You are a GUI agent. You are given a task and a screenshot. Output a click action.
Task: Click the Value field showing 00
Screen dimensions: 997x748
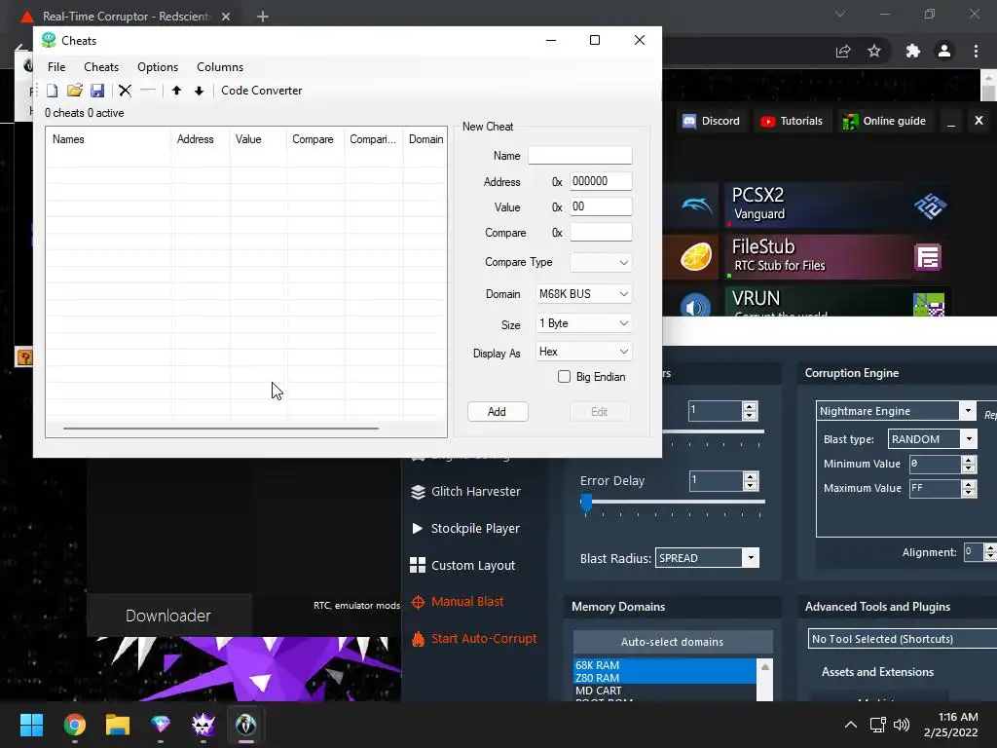tap(601, 206)
